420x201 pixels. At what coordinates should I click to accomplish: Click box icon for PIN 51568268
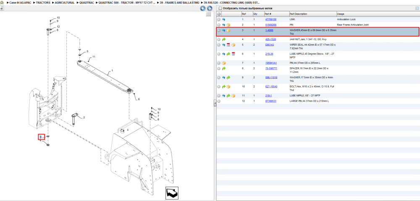[228, 25]
